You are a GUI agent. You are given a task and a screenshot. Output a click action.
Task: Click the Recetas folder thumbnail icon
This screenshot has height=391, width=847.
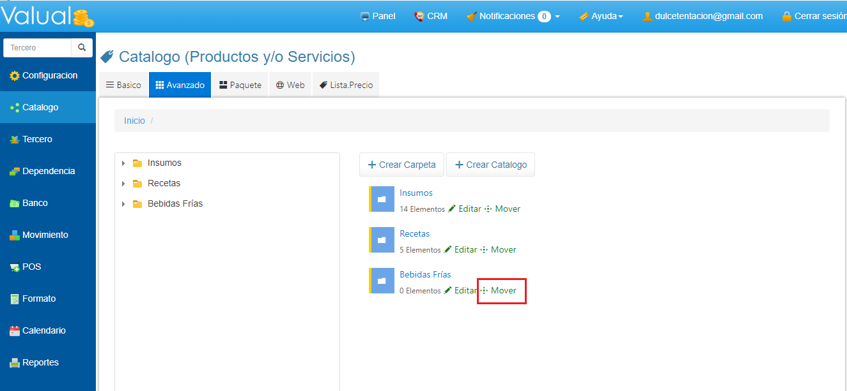click(x=382, y=240)
